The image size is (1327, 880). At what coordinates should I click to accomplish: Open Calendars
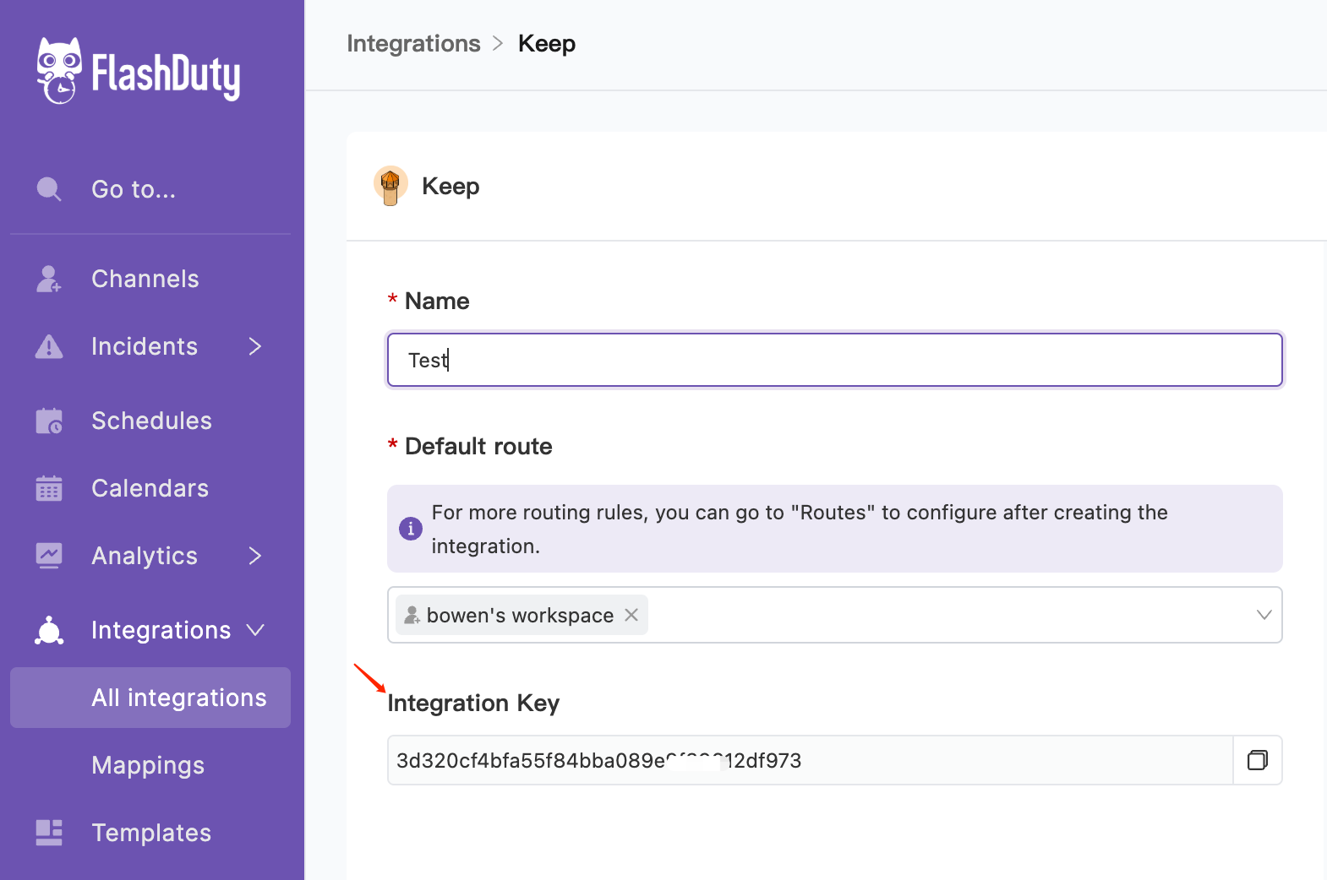click(x=150, y=488)
